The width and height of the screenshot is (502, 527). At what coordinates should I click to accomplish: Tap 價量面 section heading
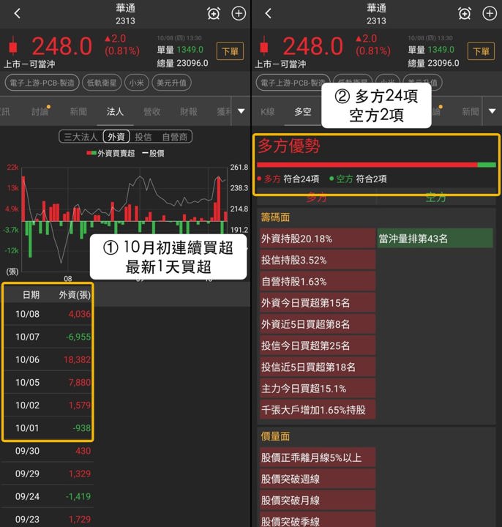click(x=275, y=436)
